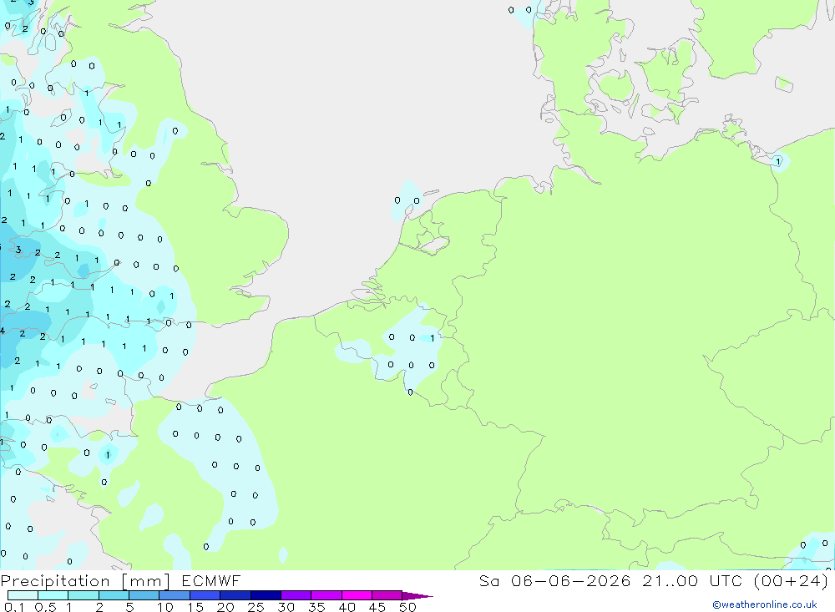Click the legend swatch between 30 and 35
Image resolution: width=835 pixels, height=612 pixels.
(x=296, y=595)
